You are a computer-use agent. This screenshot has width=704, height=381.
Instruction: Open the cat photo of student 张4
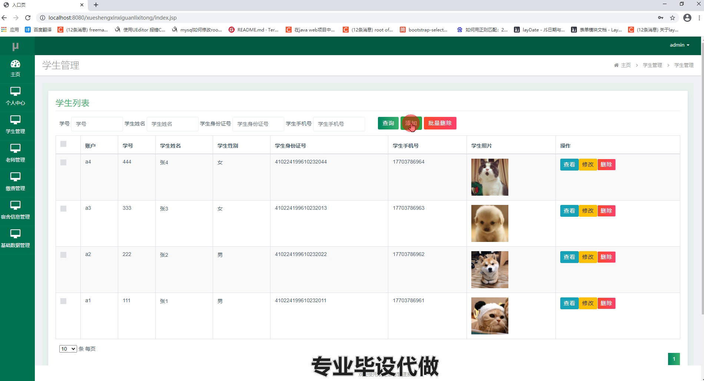(490, 177)
